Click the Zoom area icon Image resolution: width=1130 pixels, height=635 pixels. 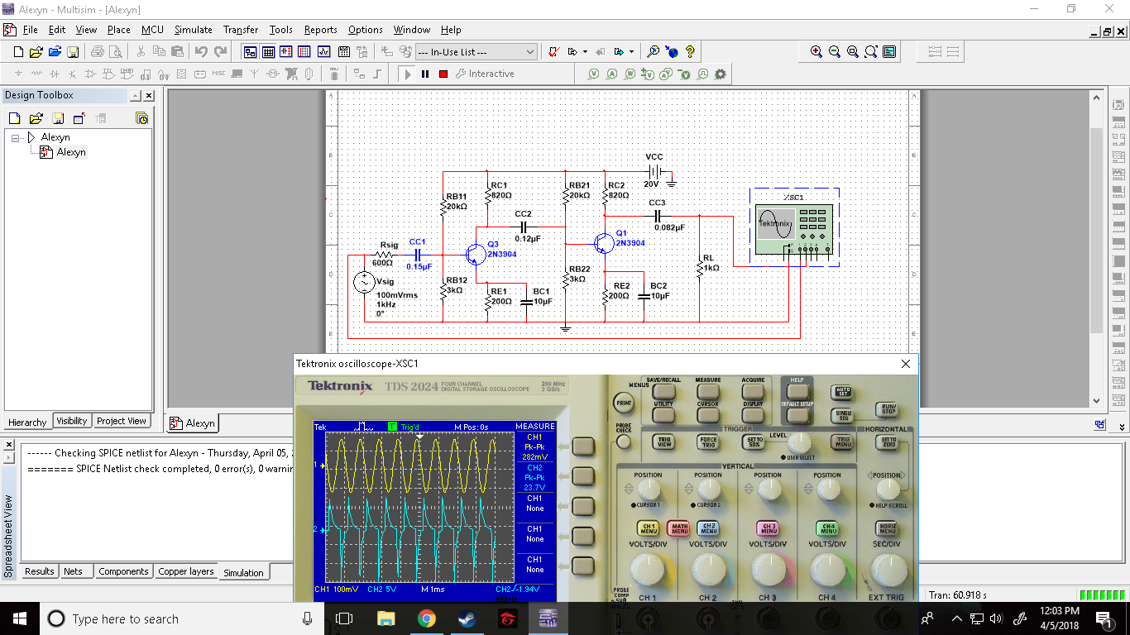pyautogui.click(x=853, y=51)
